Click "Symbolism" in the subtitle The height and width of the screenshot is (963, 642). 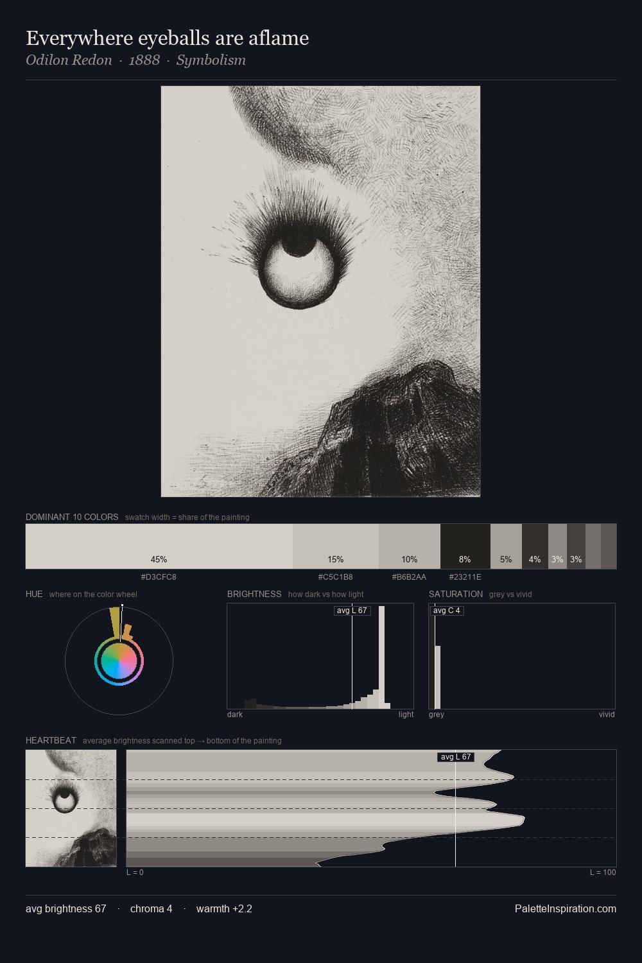[211, 60]
